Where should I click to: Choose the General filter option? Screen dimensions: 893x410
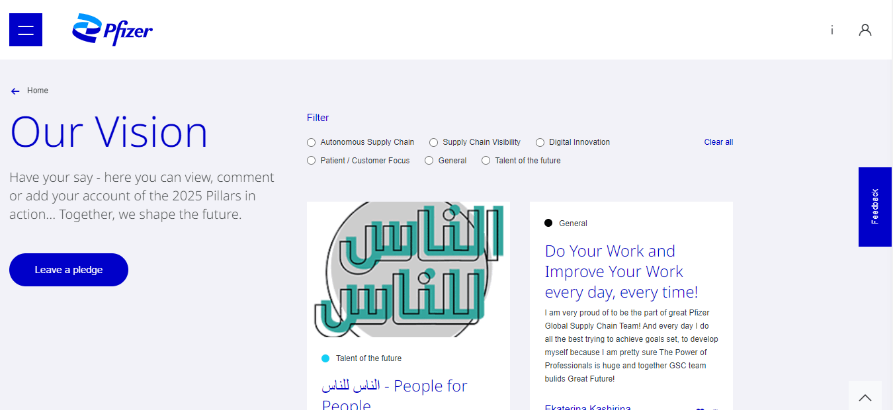(429, 161)
